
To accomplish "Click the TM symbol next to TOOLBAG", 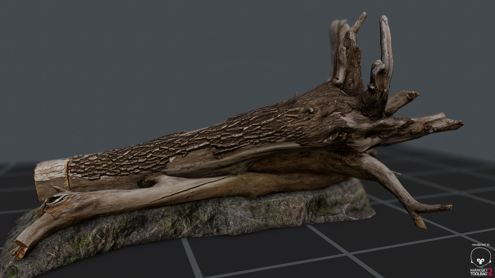I will (x=488, y=273).
